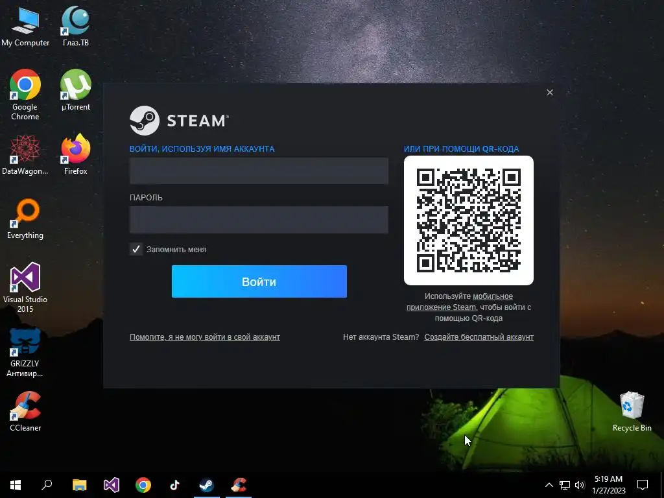Focus the account name input field
This screenshot has height=498, width=664.
pyautogui.click(x=259, y=171)
